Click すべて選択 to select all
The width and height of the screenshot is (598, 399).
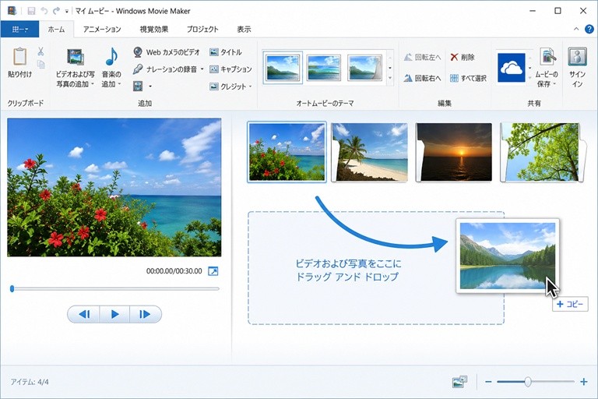point(468,78)
